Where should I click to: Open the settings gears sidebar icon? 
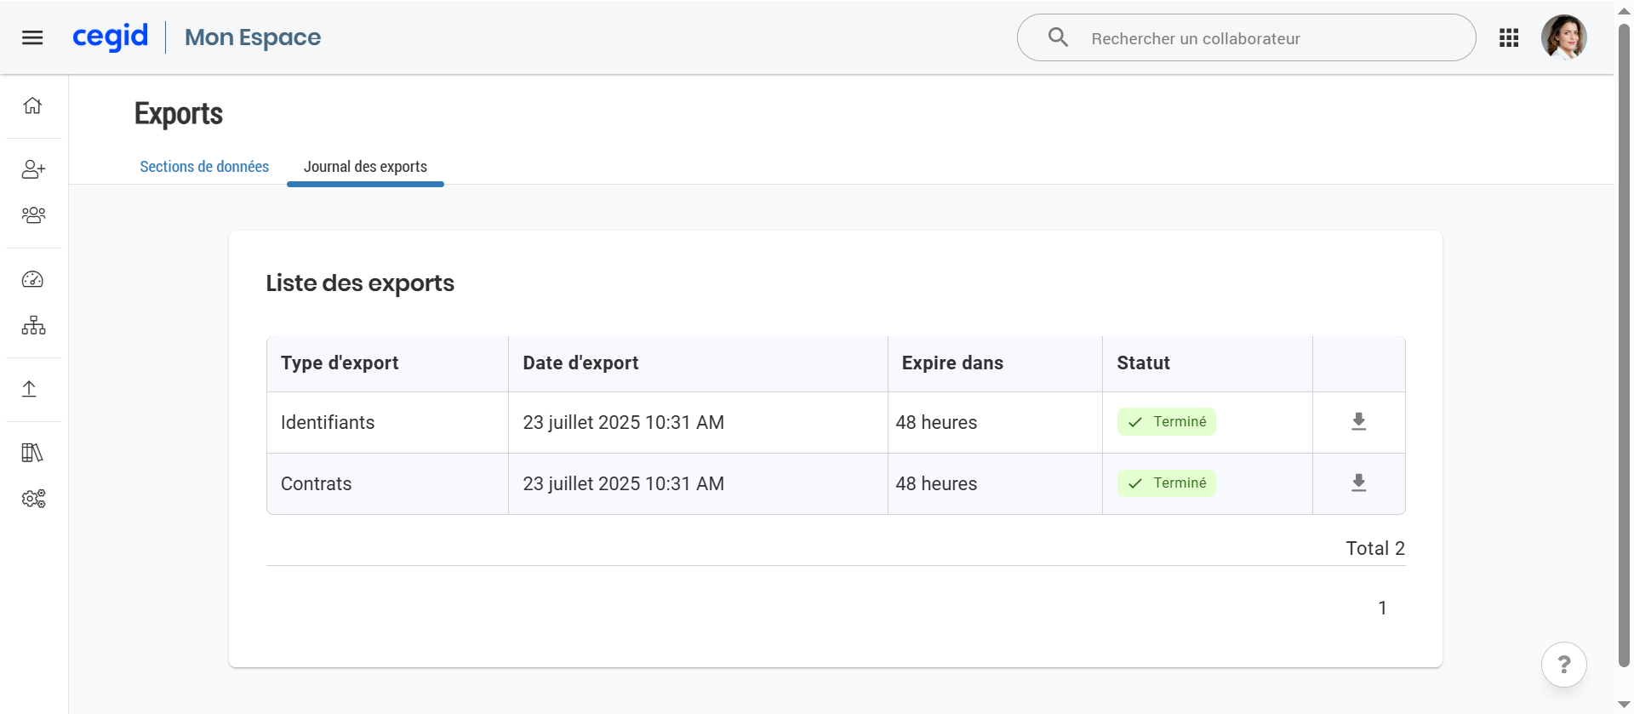[33, 499]
